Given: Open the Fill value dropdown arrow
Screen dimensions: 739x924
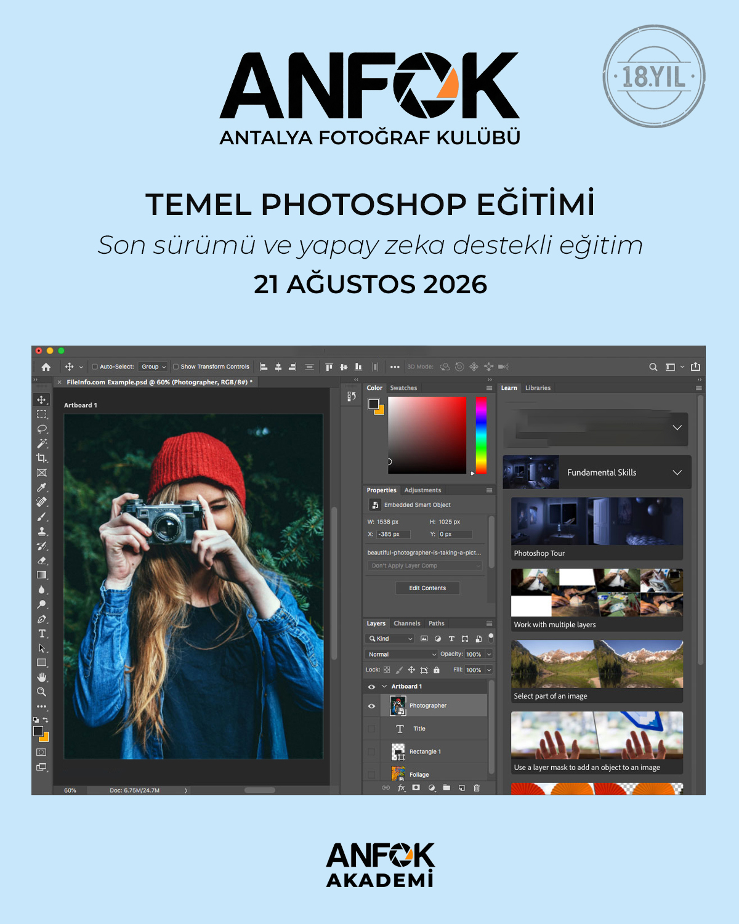Looking at the screenshot, I should pyautogui.click(x=489, y=670).
